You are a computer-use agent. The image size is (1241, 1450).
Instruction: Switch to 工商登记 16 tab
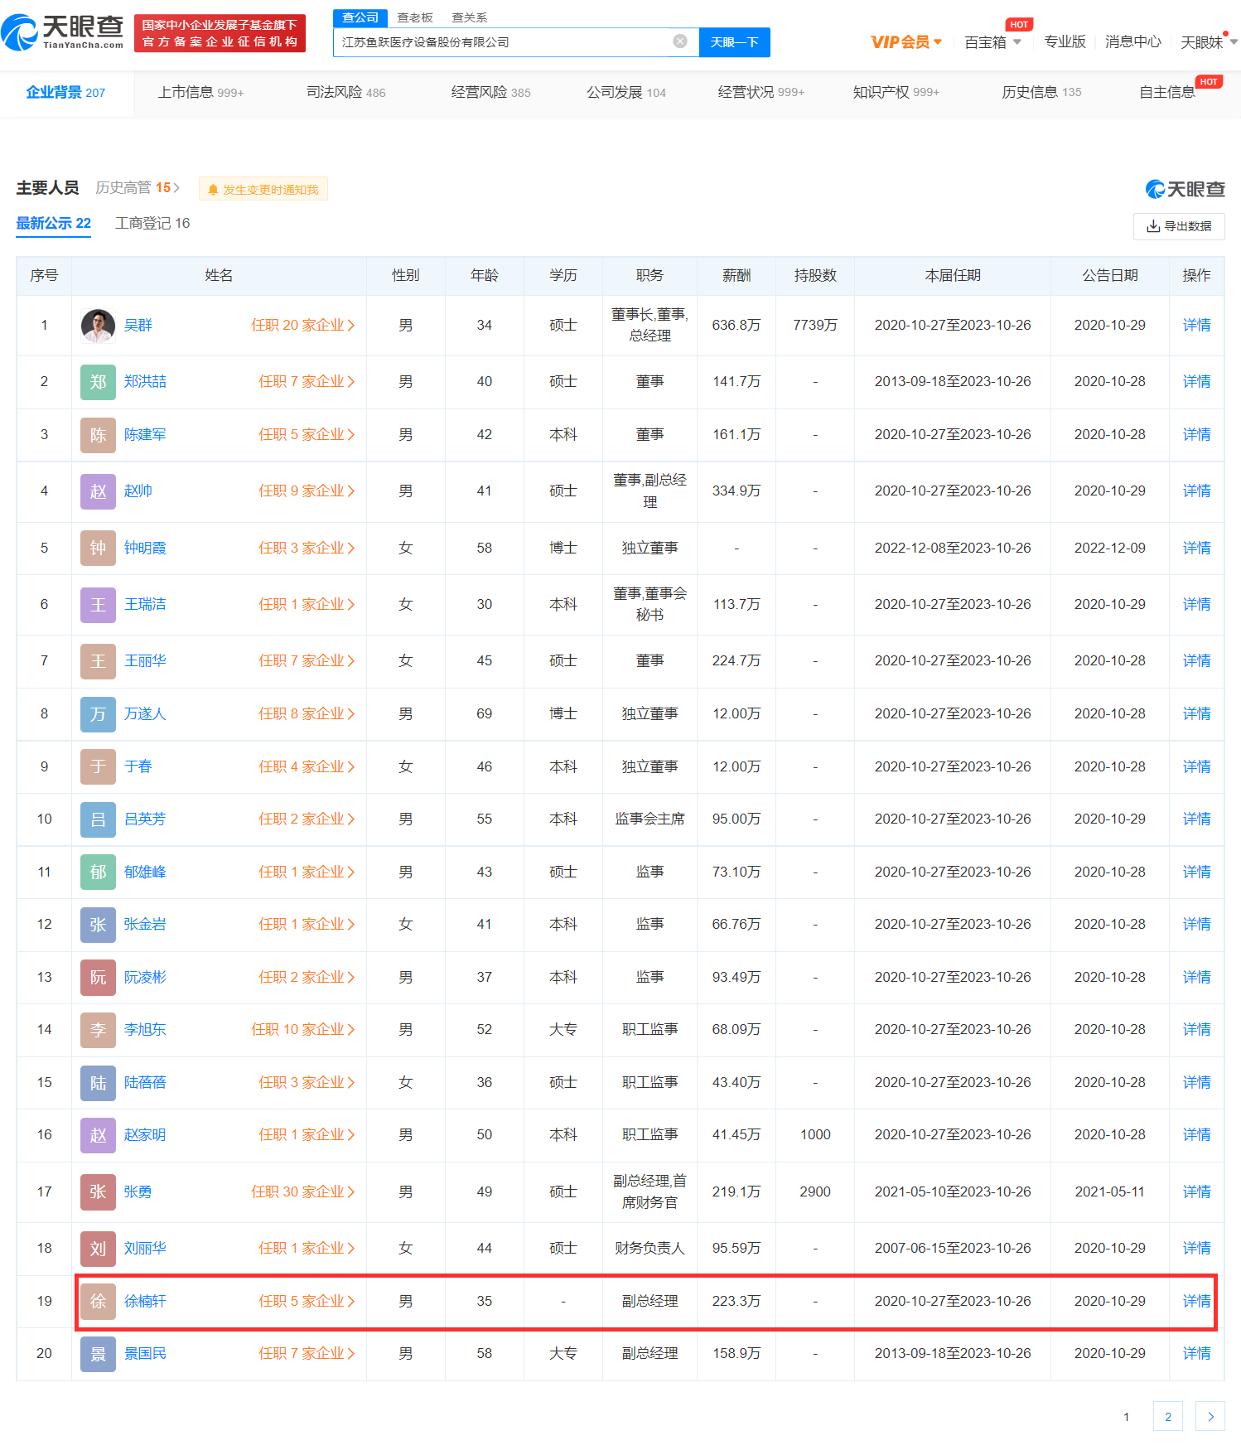click(x=152, y=224)
